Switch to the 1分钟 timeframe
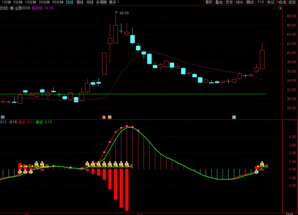Image resolution: width=298 pixels, height=215 pixels. pyautogui.click(x=6, y=2)
